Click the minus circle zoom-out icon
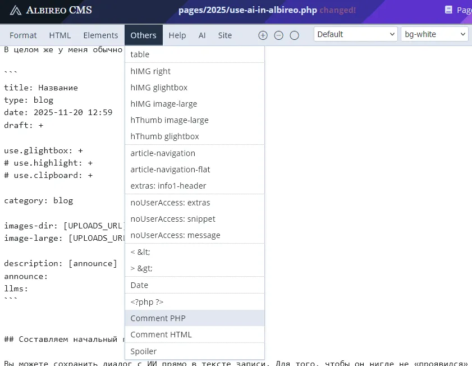Screen dimensions: 472x366 pyautogui.click(x=278, y=35)
